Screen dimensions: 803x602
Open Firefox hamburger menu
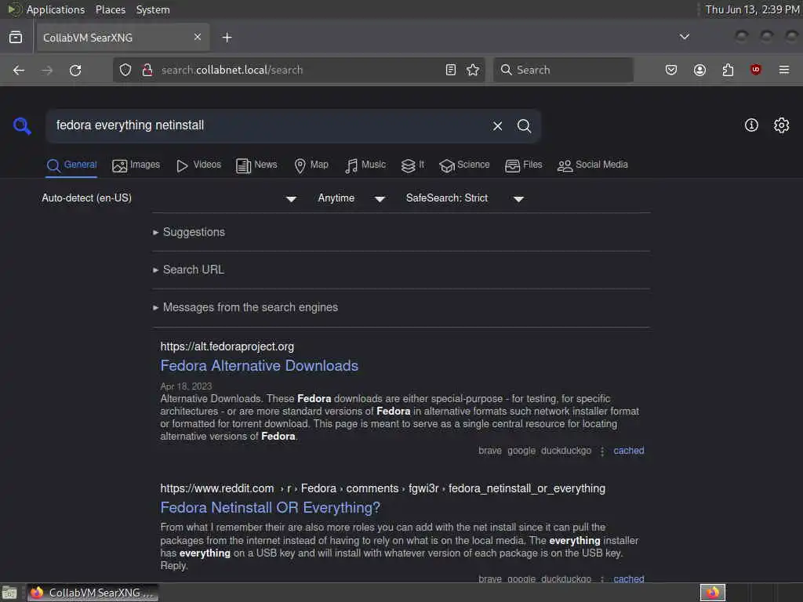784,70
